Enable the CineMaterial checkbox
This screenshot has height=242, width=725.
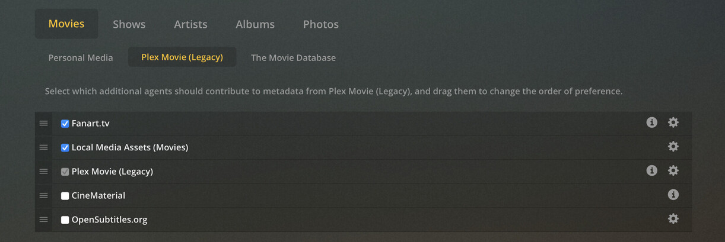tap(65, 196)
